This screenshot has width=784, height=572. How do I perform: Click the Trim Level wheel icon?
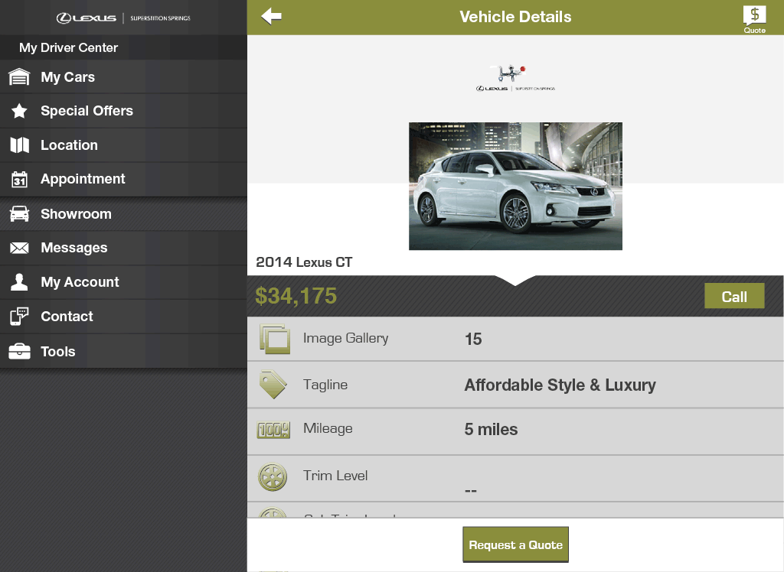coord(273,476)
